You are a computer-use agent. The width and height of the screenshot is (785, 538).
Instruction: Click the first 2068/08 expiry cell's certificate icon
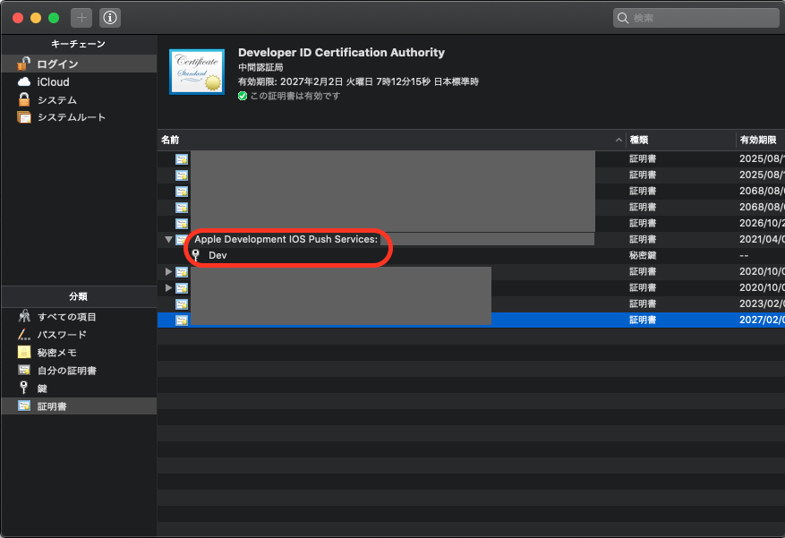pyautogui.click(x=181, y=192)
